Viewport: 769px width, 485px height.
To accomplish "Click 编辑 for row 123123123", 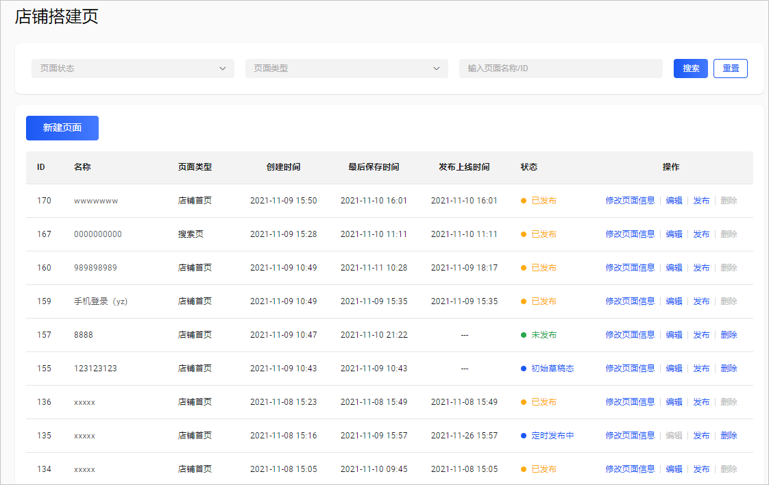I will [674, 369].
